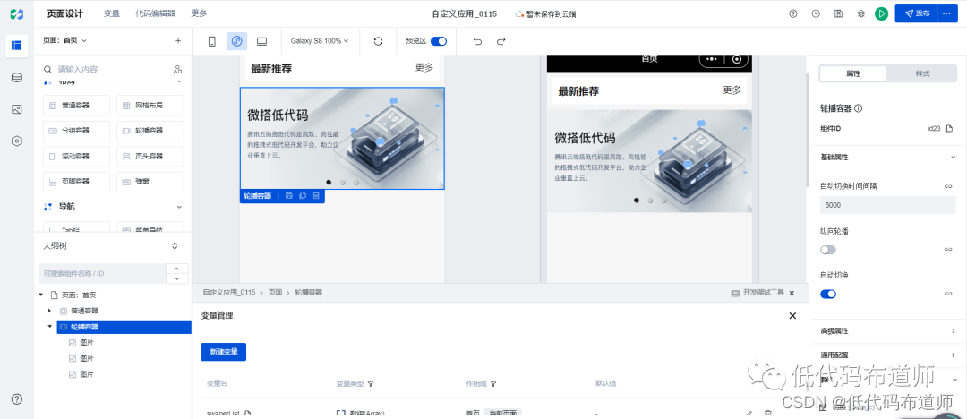Filter by 变量类型 column funnel icon

coord(371,384)
